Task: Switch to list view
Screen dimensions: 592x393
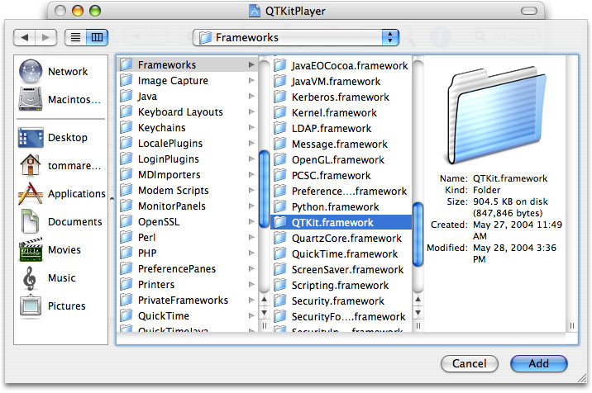Action: click(75, 37)
